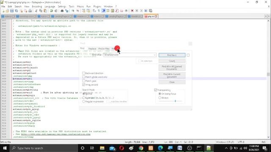The width and height of the screenshot is (271, 152).
Task: Open the Document Map toolbar icon
Action: [x=113, y=11]
